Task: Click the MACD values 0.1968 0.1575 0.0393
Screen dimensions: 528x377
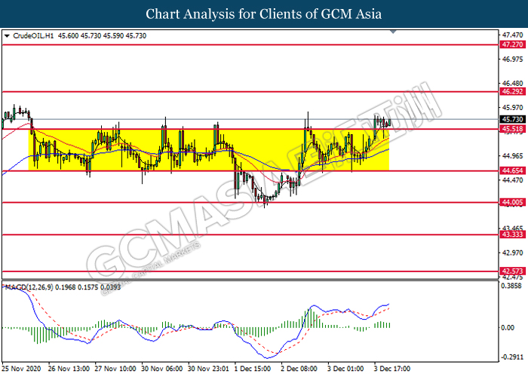Action: coord(88,287)
